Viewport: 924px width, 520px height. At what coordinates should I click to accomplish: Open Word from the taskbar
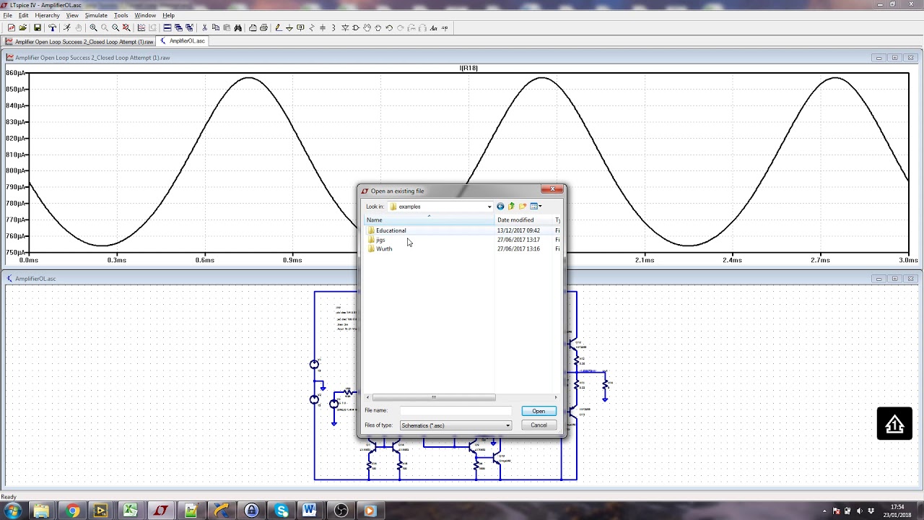tap(310, 511)
